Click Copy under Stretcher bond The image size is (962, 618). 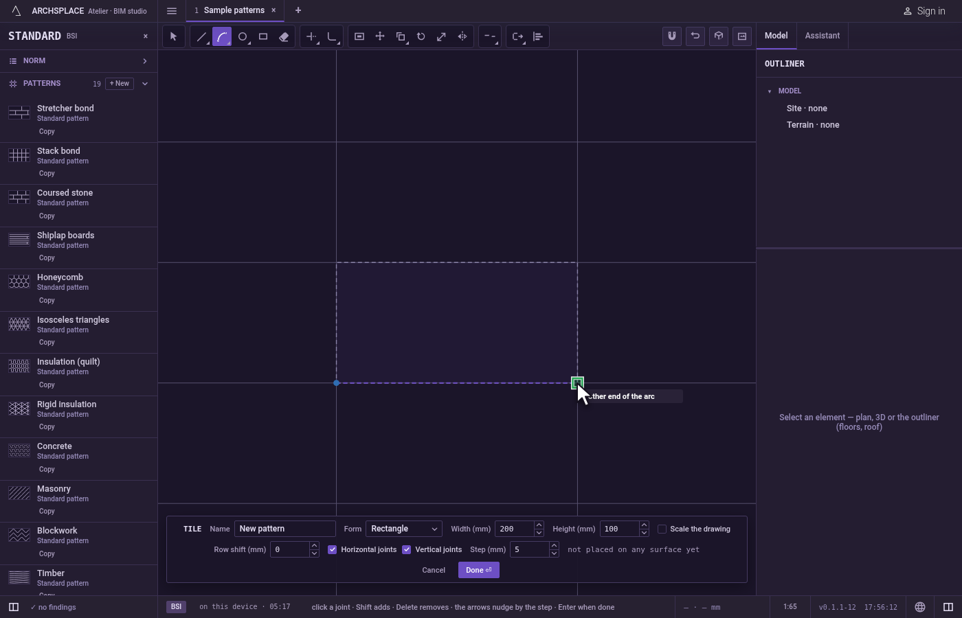pos(47,132)
